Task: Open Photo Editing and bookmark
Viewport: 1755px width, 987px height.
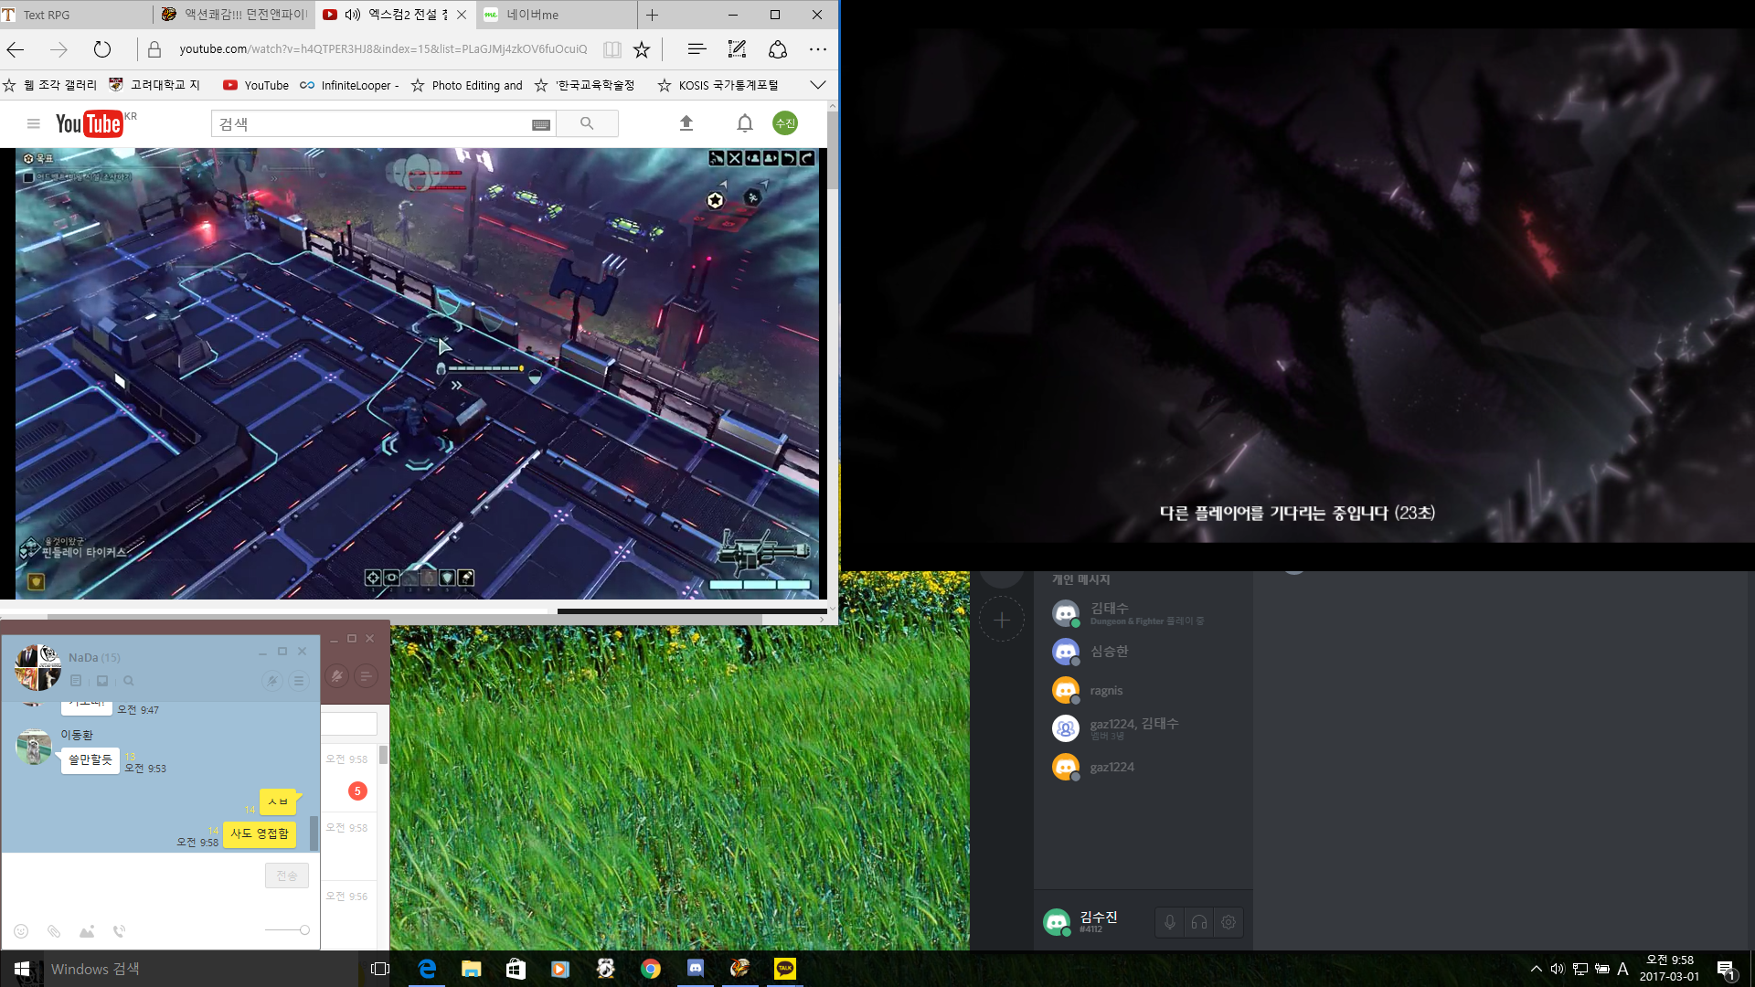Action: [466, 85]
